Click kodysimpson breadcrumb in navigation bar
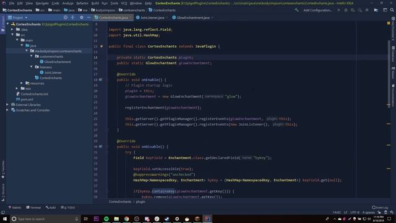 pyautogui.click(x=103, y=10)
